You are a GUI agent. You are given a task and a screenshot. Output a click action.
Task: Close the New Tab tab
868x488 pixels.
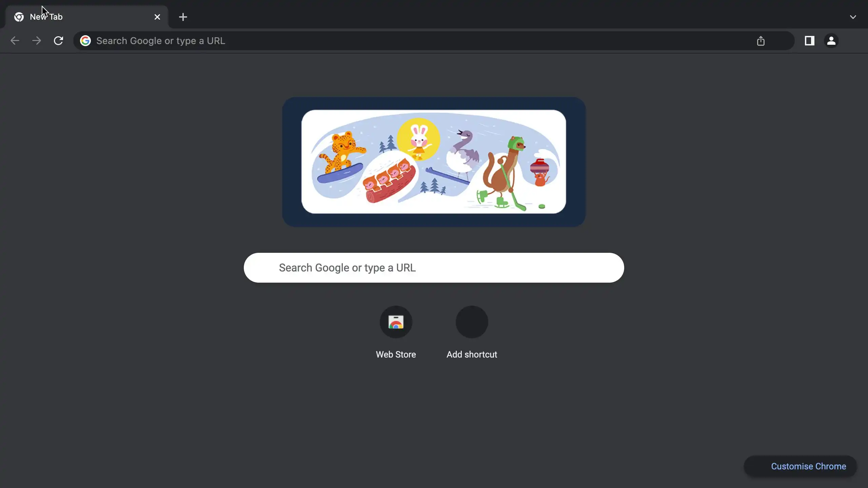(x=157, y=17)
